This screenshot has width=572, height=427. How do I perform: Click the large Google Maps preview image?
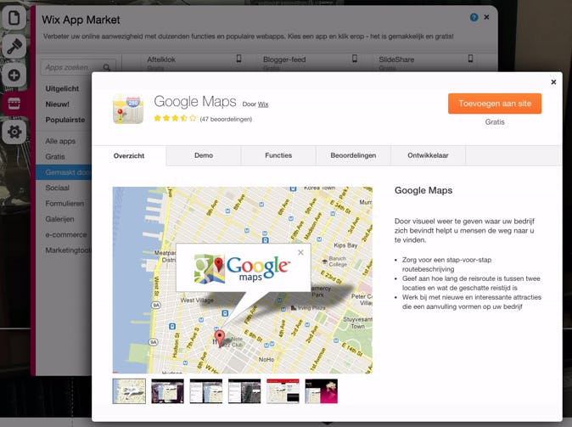pos(243,280)
